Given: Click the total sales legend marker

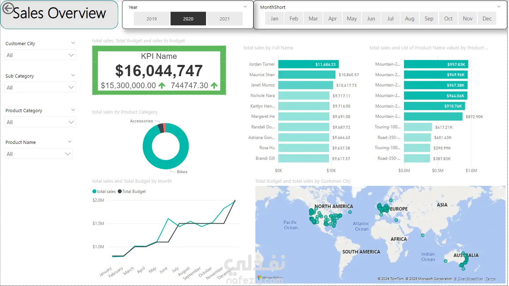Looking at the screenshot, I should click(94, 191).
